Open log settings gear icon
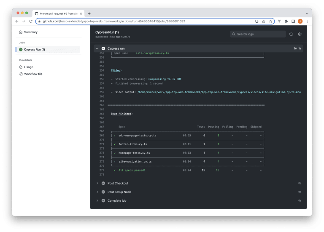The height and width of the screenshot is (232, 324). click(300, 34)
